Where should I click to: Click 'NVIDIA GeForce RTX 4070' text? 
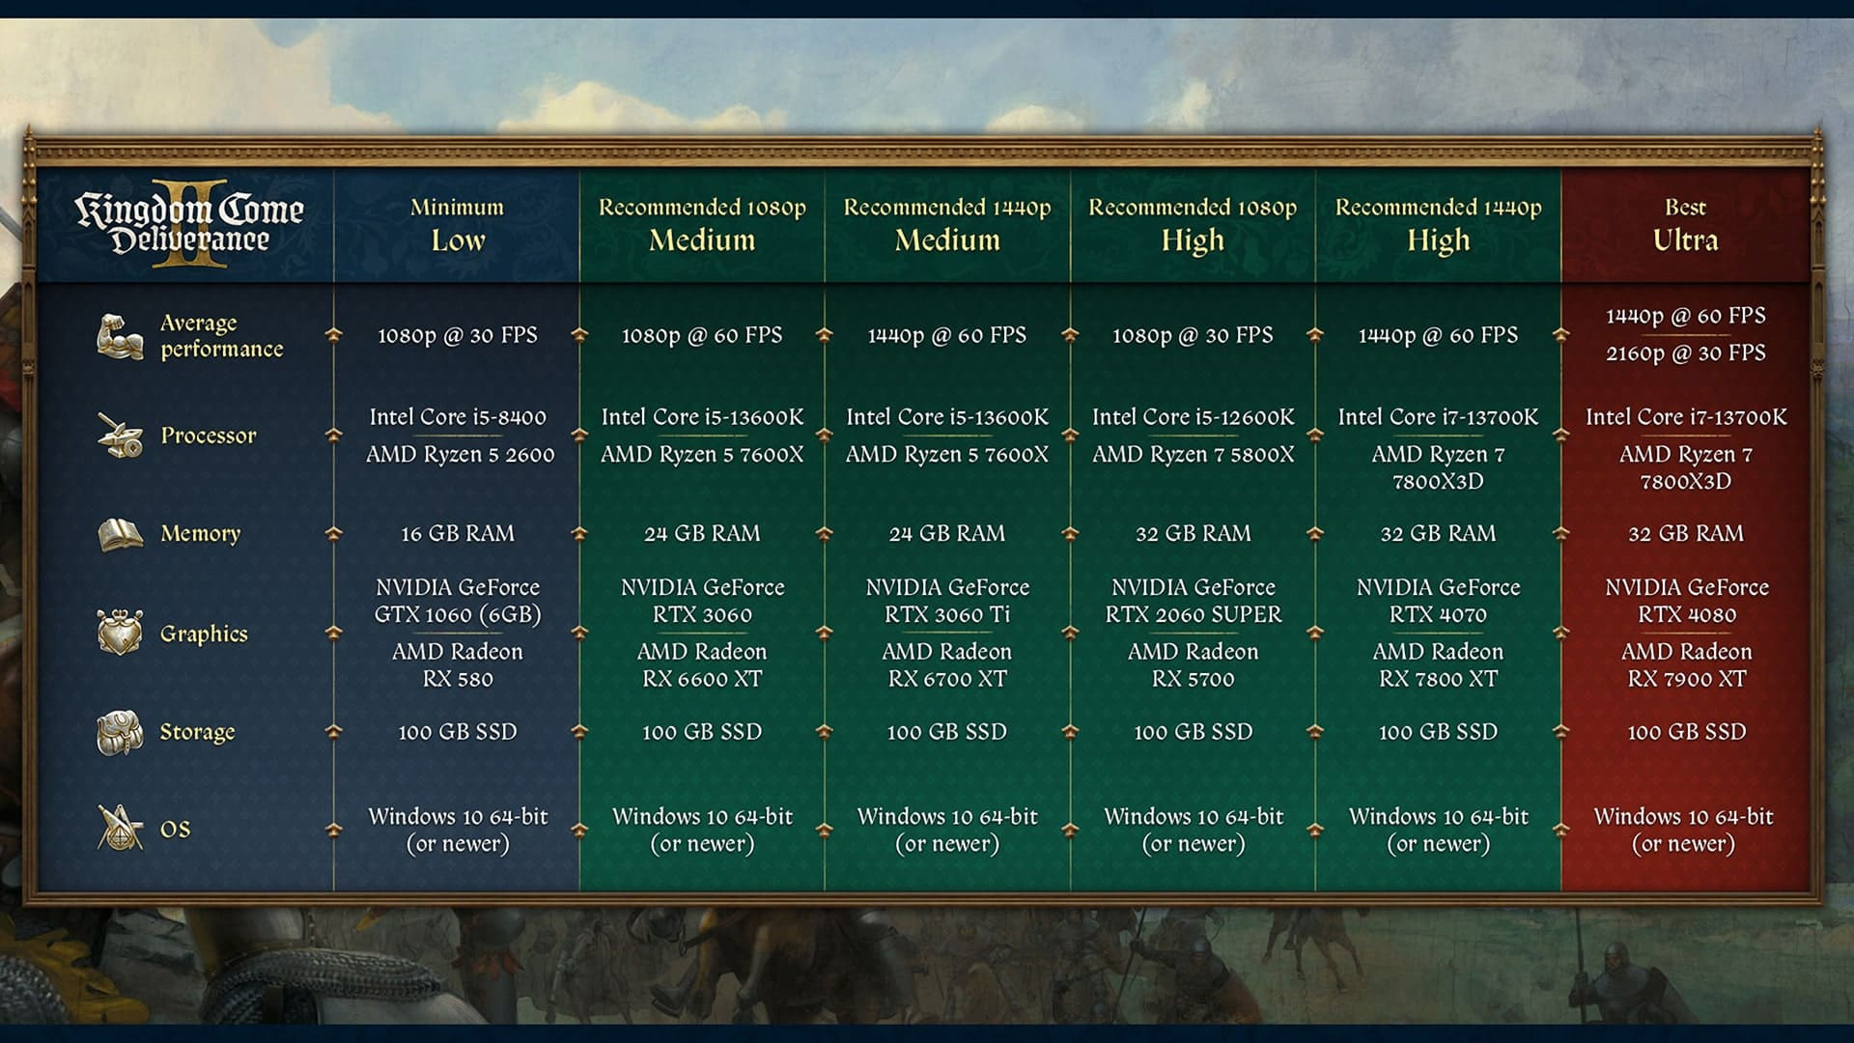(x=1438, y=601)
